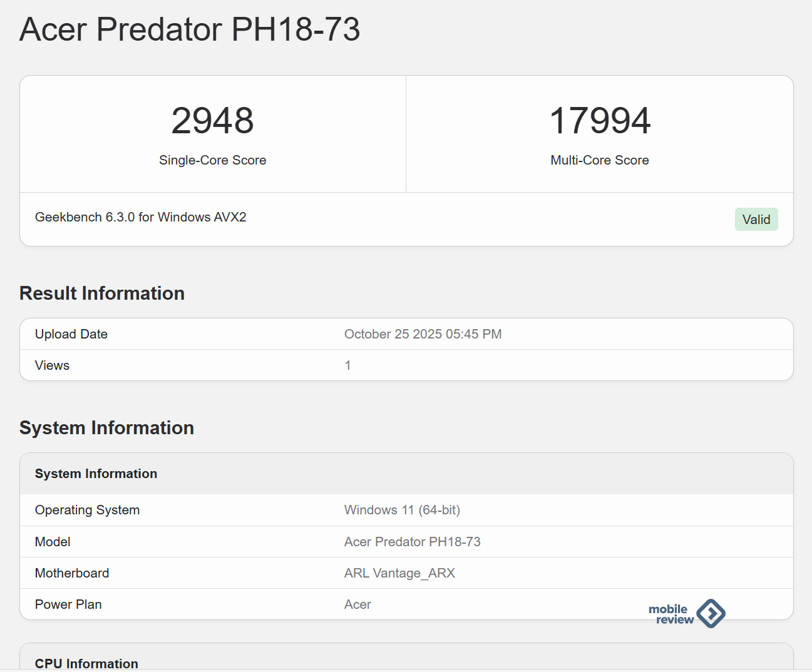Click the Operating System row label
This screenshot has height=672, width=812.
pyautogui.click(x=87, y=510)
